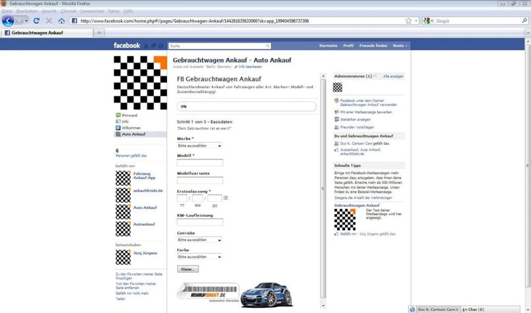Image resolution: width=531 pixels, height=313 pixels.
Task: Click the 0% progress bar
Action: coord(246,107)
